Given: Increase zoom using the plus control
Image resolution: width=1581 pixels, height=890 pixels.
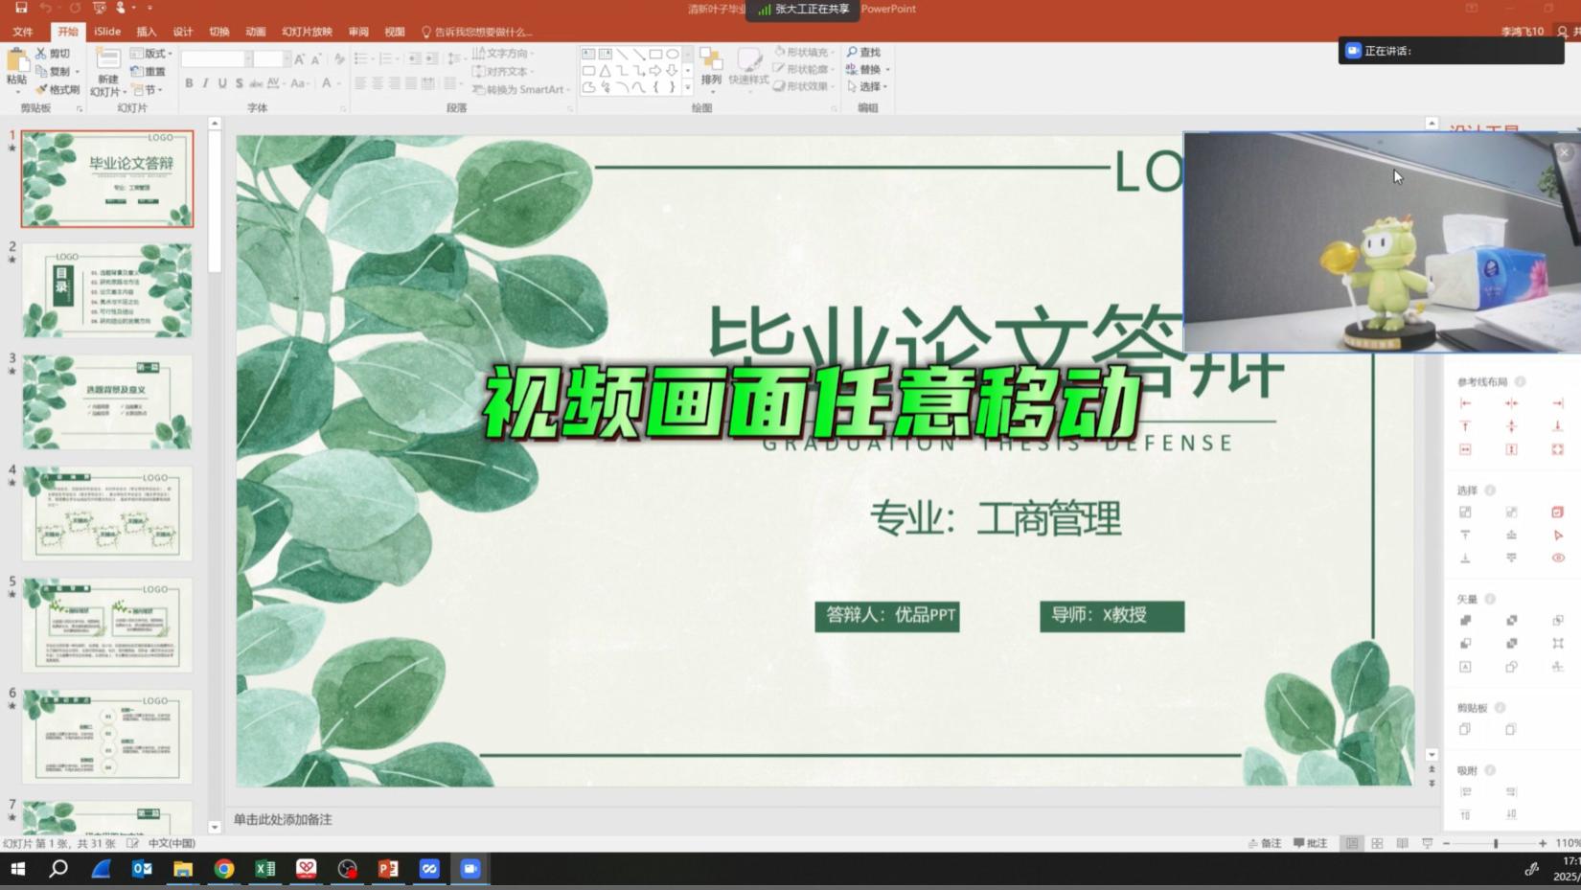Looking at the screenshot, I should point(1544,843).
